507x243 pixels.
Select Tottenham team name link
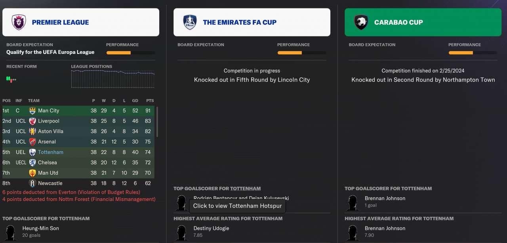pos(50,152)
